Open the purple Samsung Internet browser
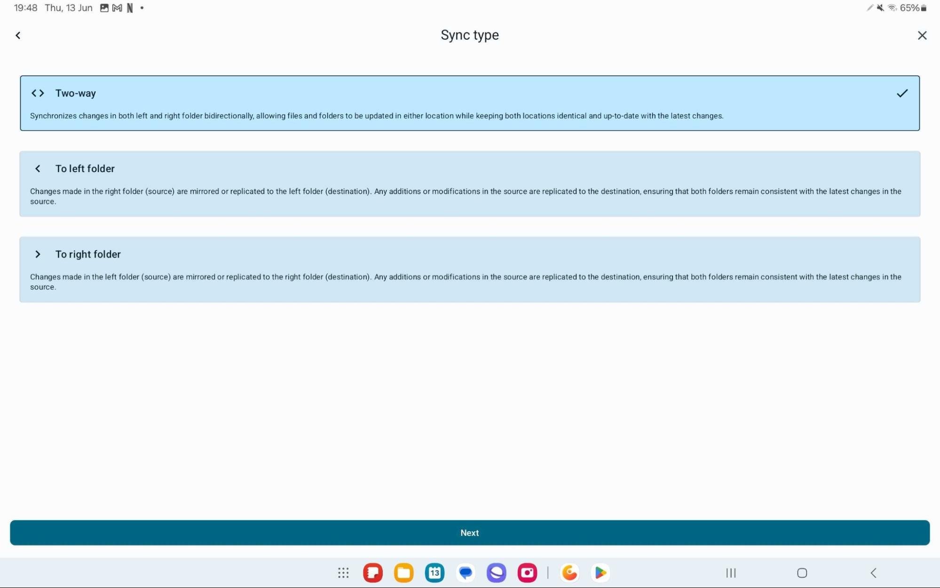Screen dimensions: 940x588 (497, 572)
